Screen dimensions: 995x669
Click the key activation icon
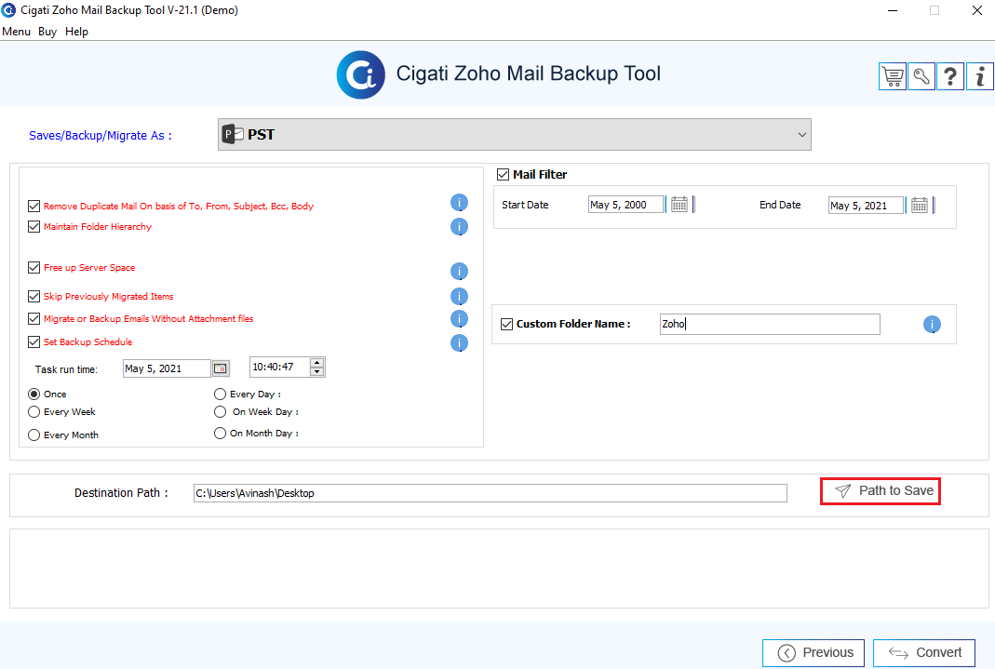coord(921,76)
